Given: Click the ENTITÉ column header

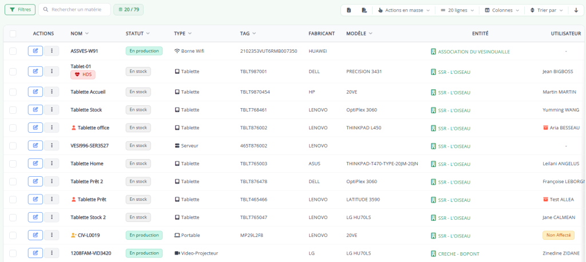Looking at the screenshot, I should [x=480, y=34].
